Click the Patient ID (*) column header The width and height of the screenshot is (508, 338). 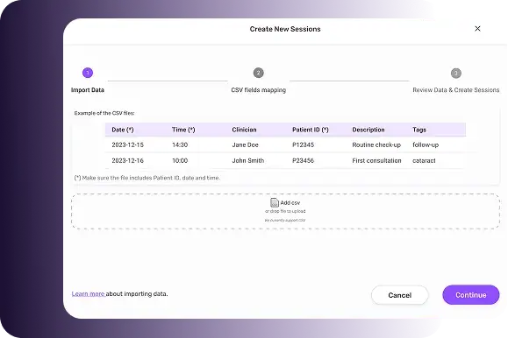click(x=311, y=130)
